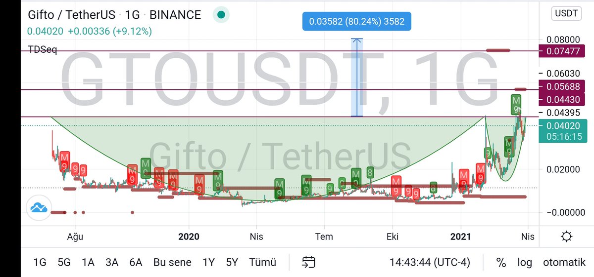This screenshot has height=277, width=594.
Task: Click the BINANCE exchange label
Action: click(175, 15)
